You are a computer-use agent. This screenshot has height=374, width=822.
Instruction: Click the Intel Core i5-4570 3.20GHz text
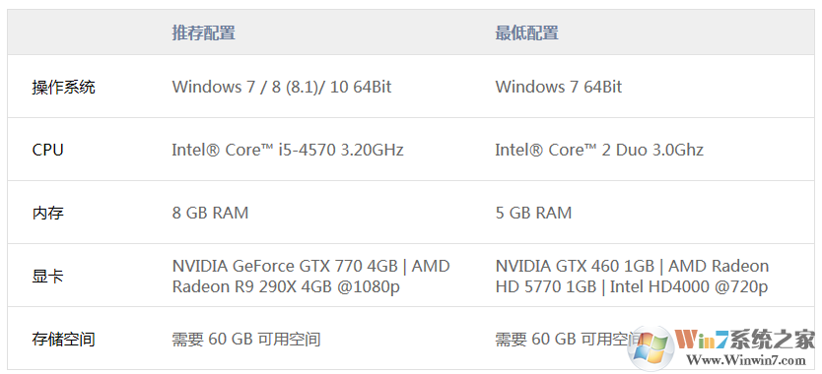coord(288,150)
